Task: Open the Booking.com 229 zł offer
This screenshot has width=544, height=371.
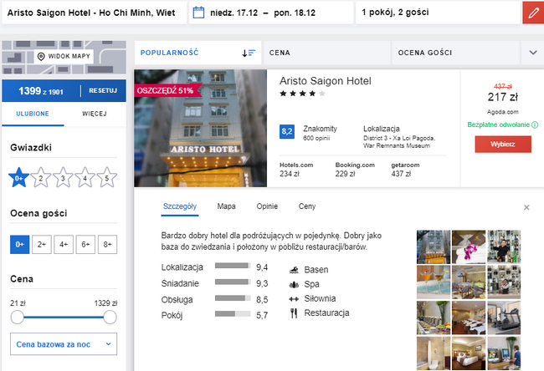Action: [355, 170]
